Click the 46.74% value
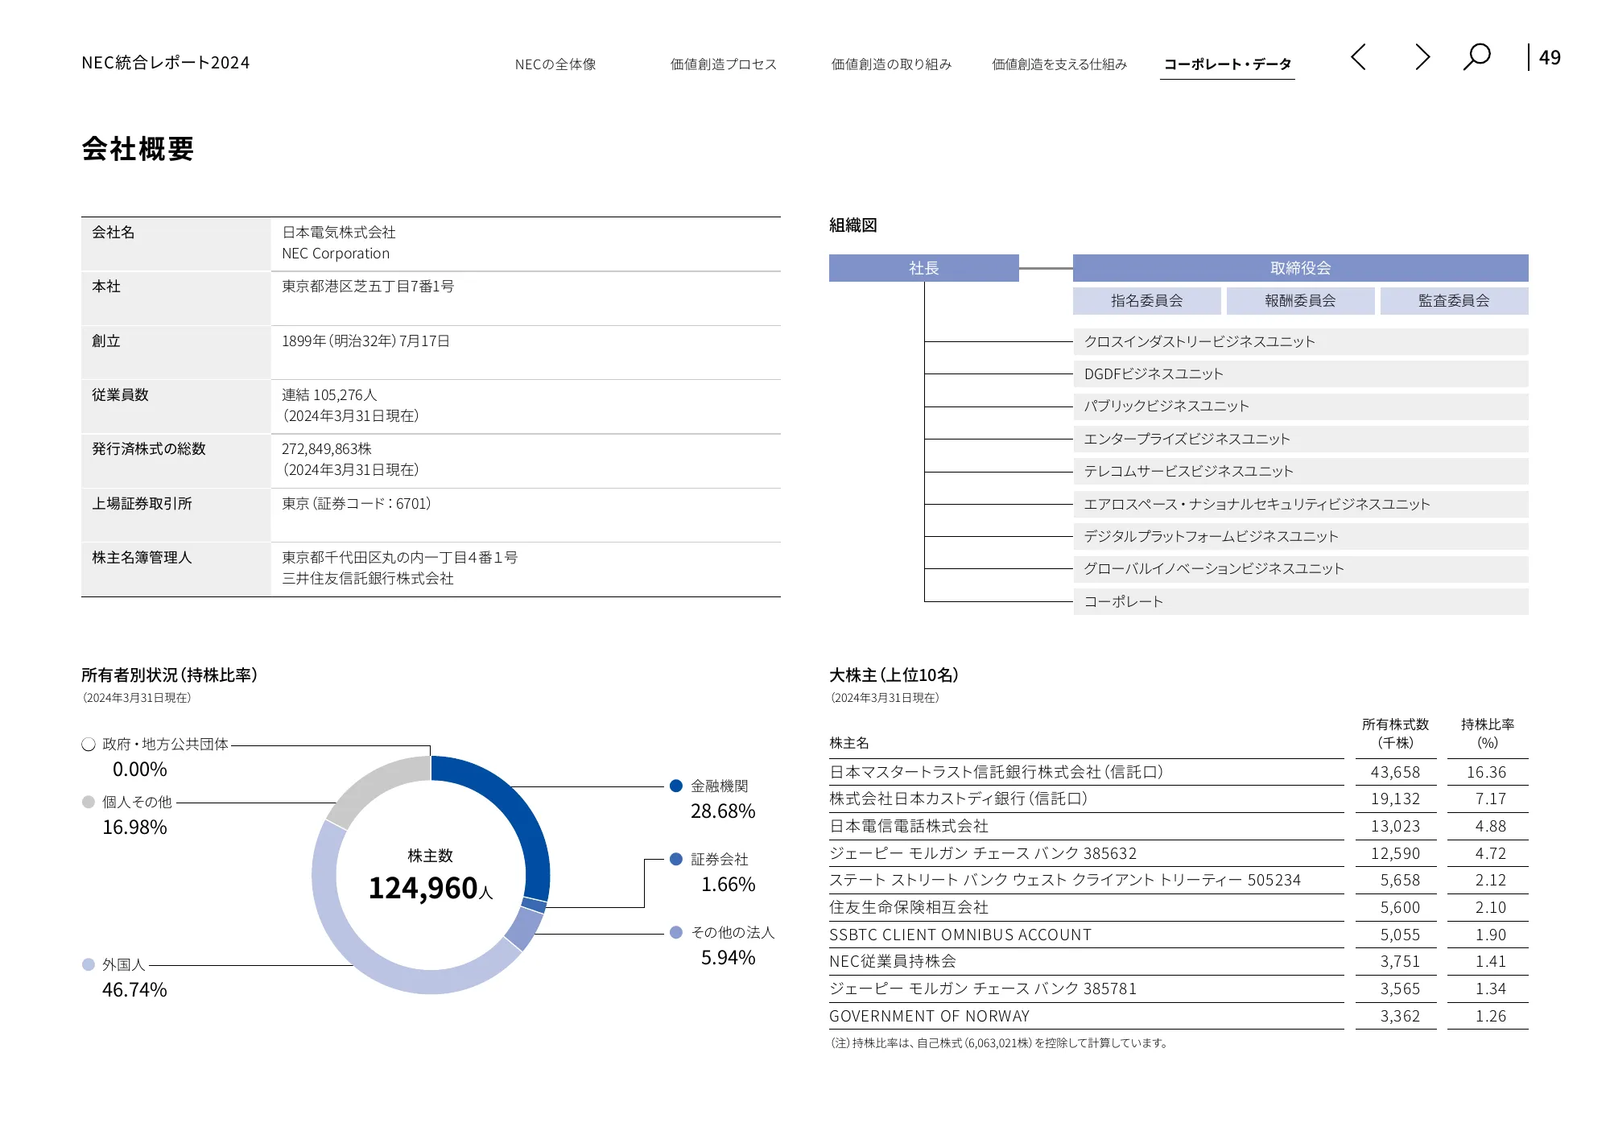The image size is (1610, 1139). 134,990
